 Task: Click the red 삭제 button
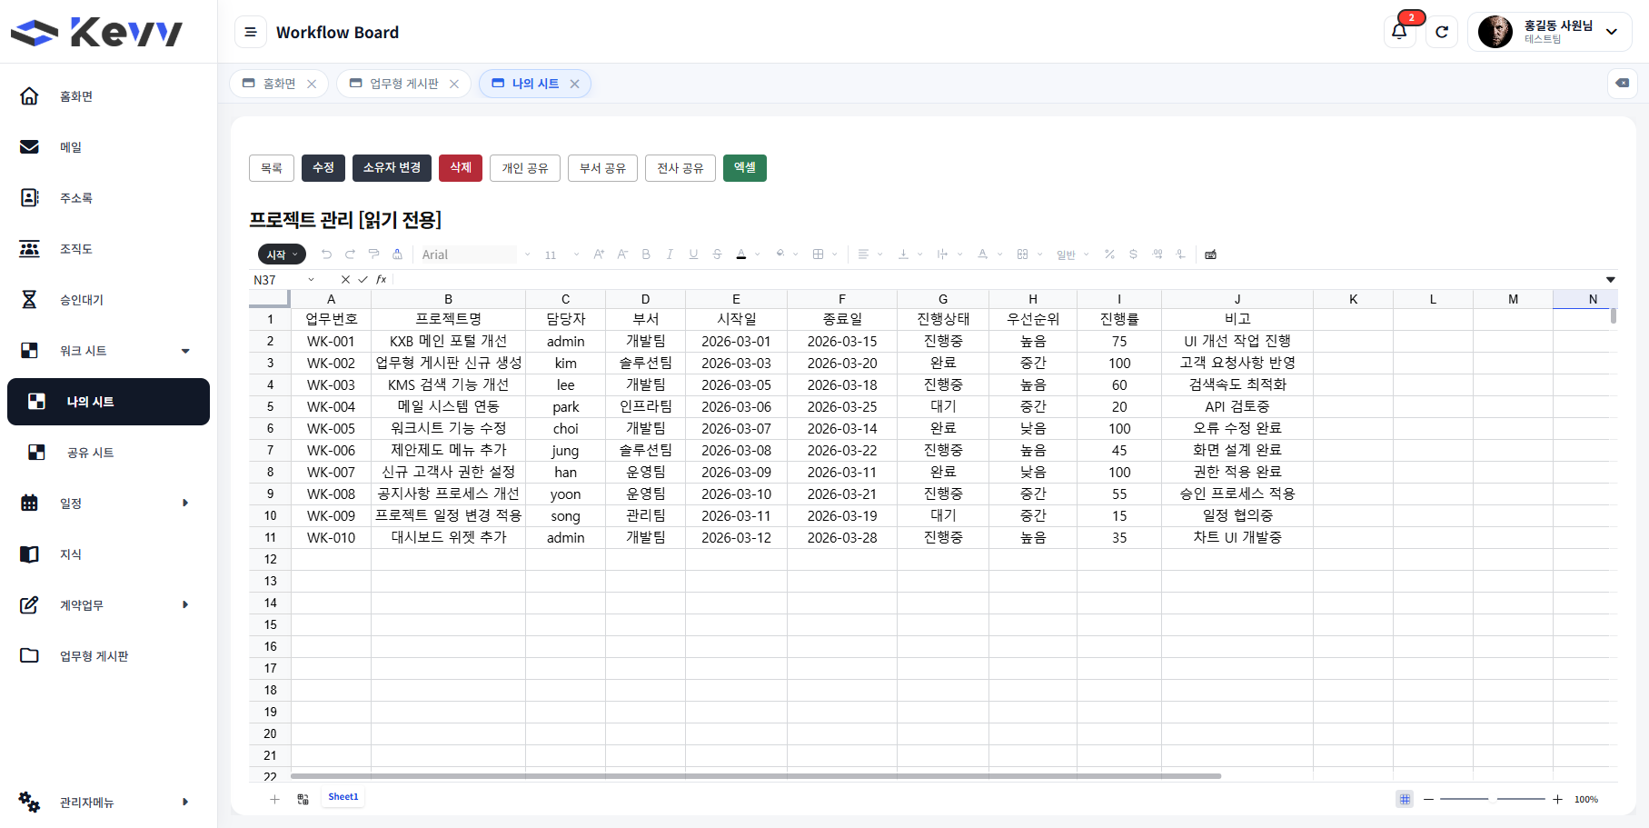461,168
